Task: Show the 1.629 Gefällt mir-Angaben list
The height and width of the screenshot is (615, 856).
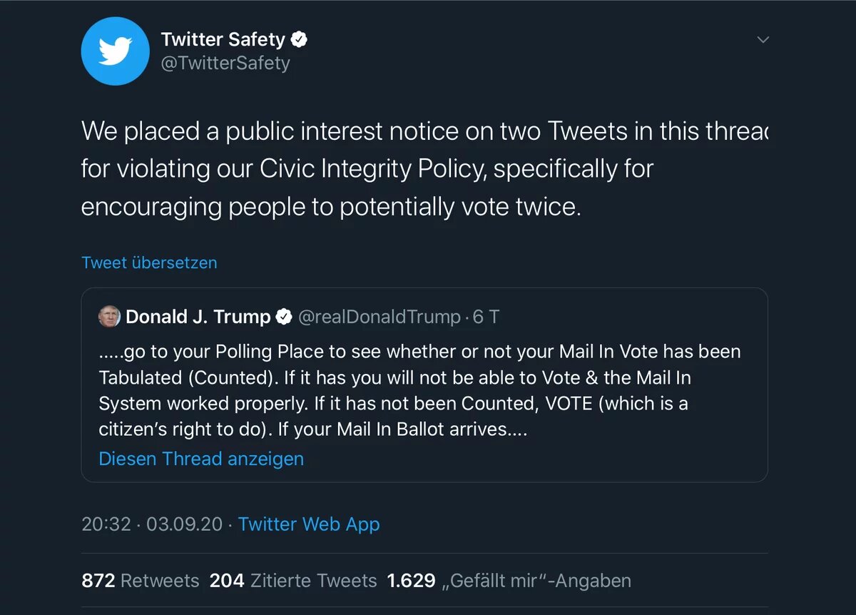Action: coord(509,581)
